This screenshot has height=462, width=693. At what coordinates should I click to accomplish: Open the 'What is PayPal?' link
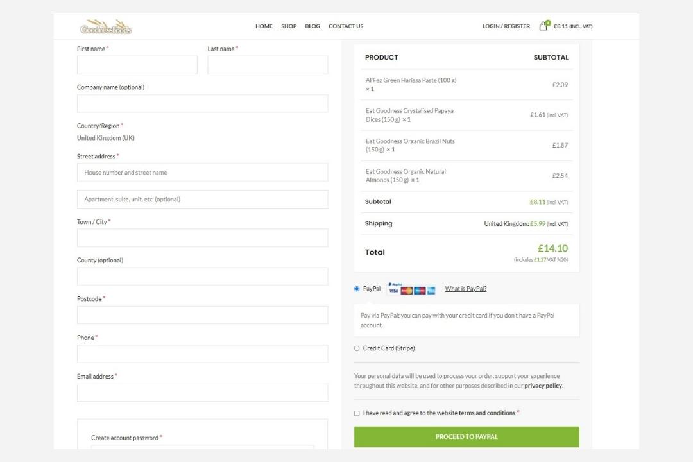pos(466,289)
